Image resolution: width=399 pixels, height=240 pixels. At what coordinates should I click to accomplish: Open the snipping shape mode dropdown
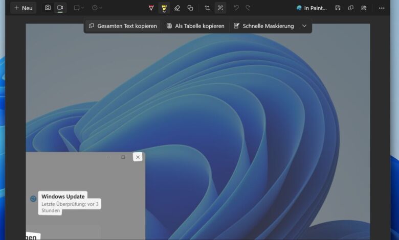(79, 8)
